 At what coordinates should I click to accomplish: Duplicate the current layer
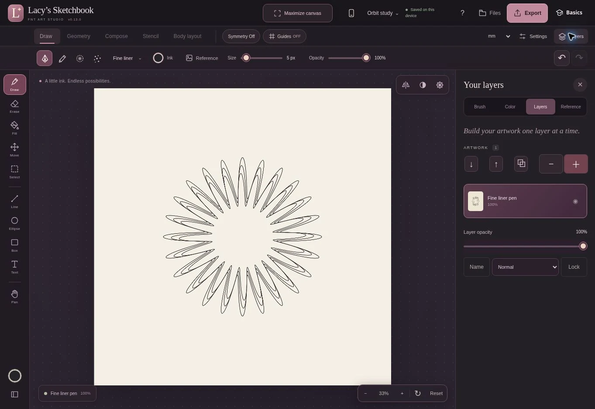click(521, 164)
